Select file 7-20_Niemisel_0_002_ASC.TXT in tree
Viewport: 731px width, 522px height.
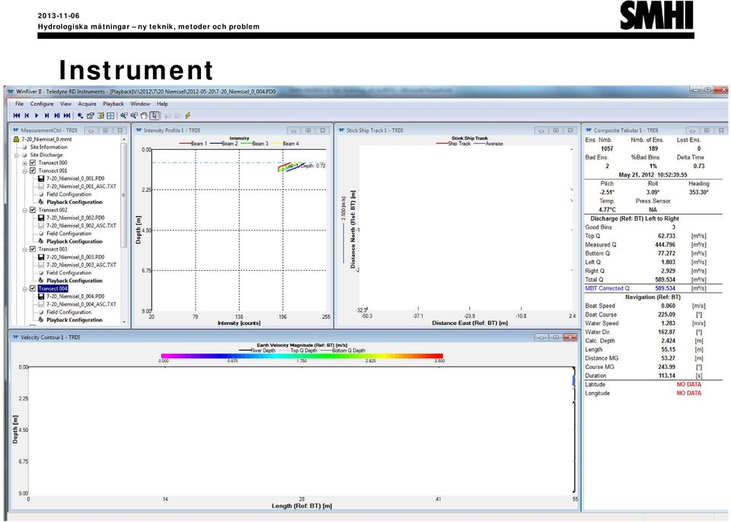[x=81, y=225]
